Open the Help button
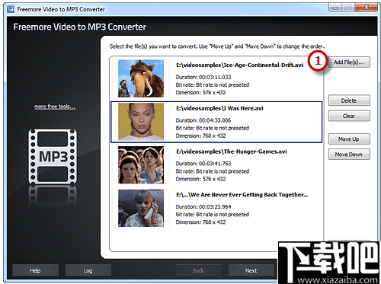This screenshot has width=381, height=284. [35, 270]
